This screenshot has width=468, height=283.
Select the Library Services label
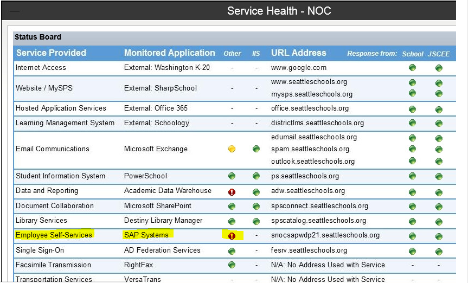click(41, 221)
